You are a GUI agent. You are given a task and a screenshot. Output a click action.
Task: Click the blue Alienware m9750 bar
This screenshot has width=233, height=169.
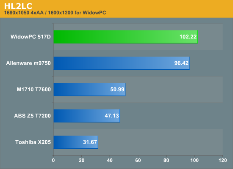(x=122, y=63)
